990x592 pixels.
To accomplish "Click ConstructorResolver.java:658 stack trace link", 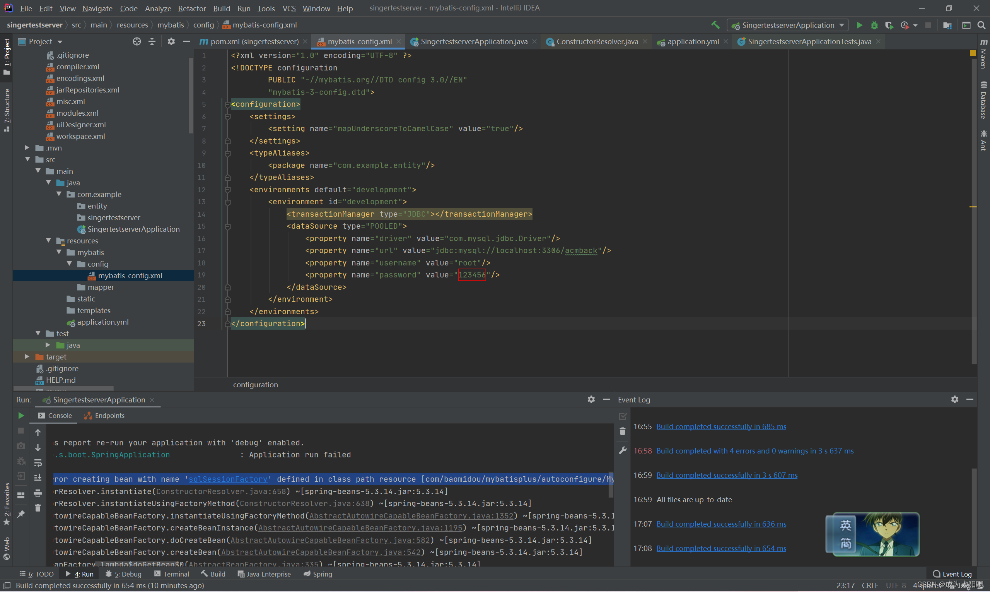I will [221, 491].
